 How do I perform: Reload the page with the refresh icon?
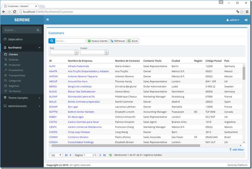[x=14, y=12]
